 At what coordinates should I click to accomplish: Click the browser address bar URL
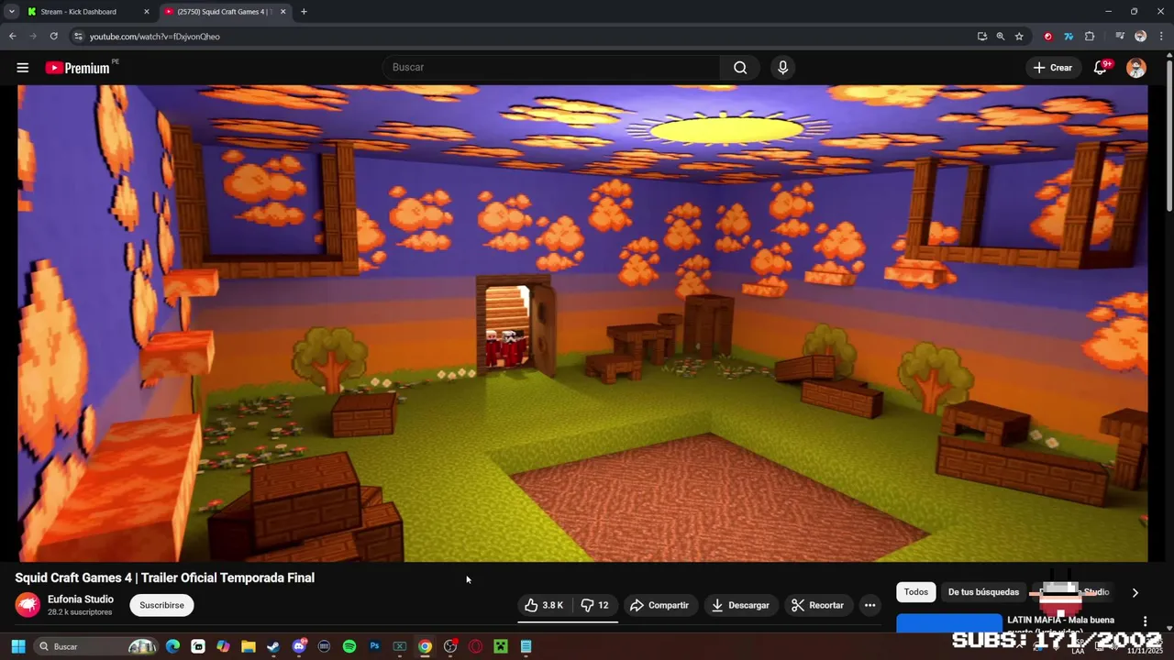tap(155, 37)
